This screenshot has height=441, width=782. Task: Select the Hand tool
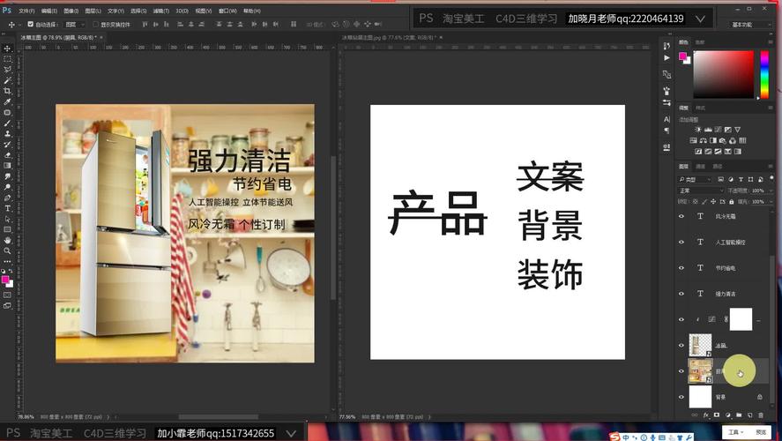tap(7, 240)
